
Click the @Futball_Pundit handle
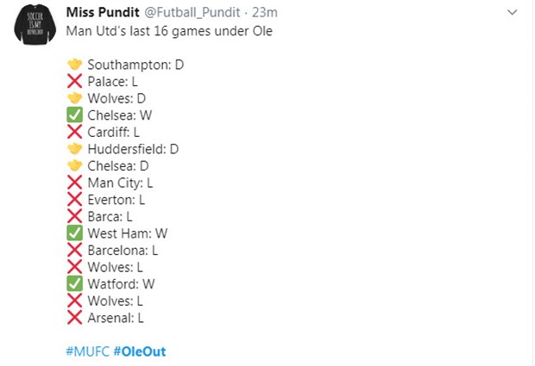[192, 13]
